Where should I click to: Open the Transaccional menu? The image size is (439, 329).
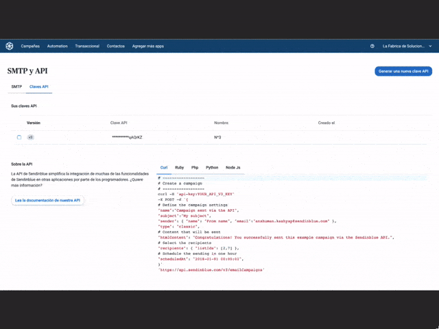coord(87,46)
